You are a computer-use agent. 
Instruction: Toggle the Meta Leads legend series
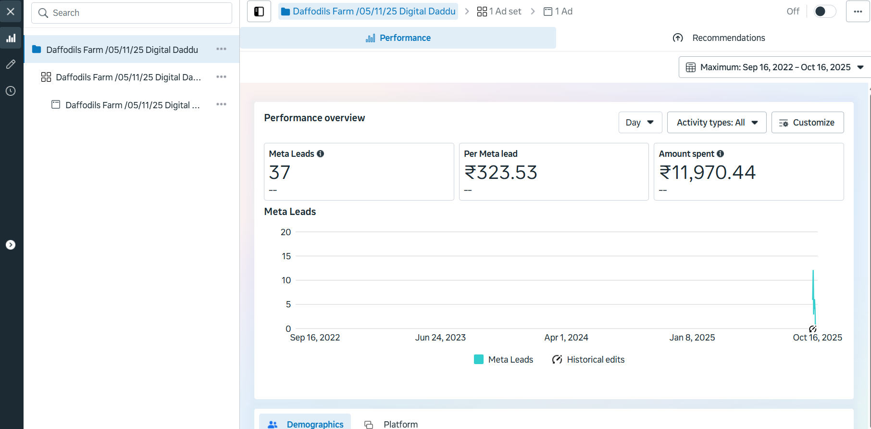tap(503, 360)
